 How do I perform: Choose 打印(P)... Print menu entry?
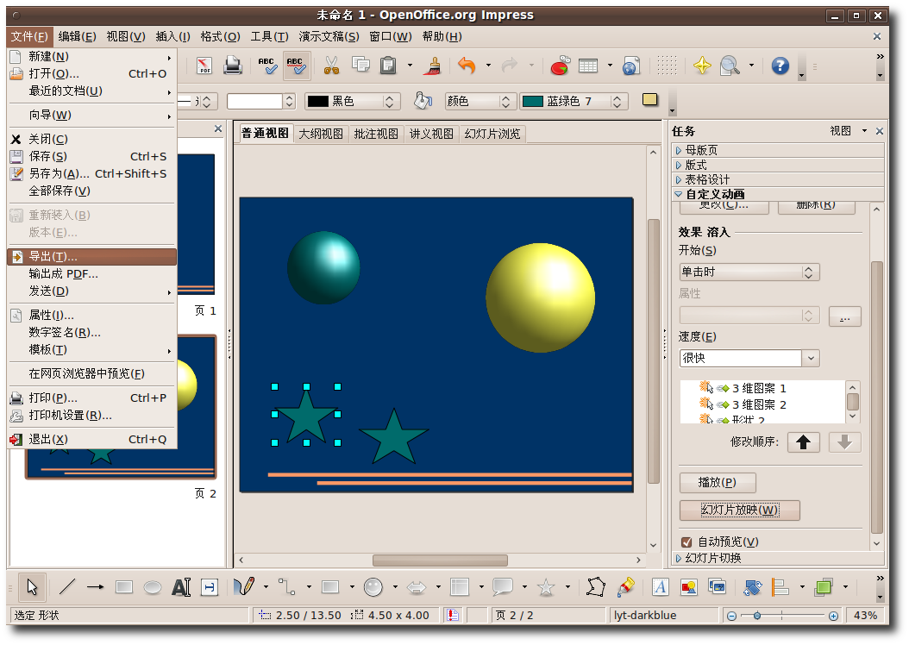92,398
